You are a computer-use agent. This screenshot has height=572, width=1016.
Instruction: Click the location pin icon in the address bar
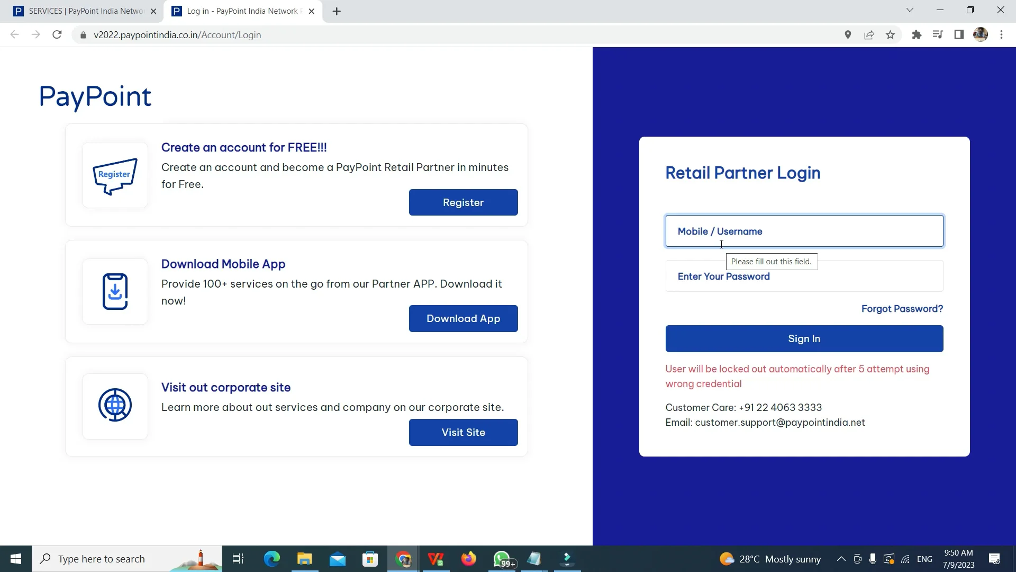coord(848,34)
